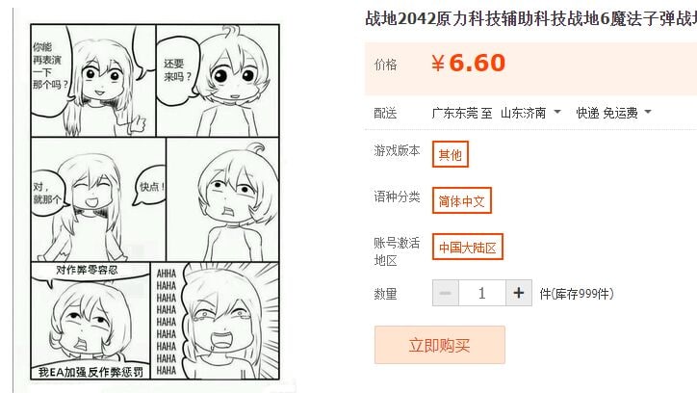The image size is (697, 393).
Task: Click the quantity field showing 1
Action: click(x=482, y=293)
